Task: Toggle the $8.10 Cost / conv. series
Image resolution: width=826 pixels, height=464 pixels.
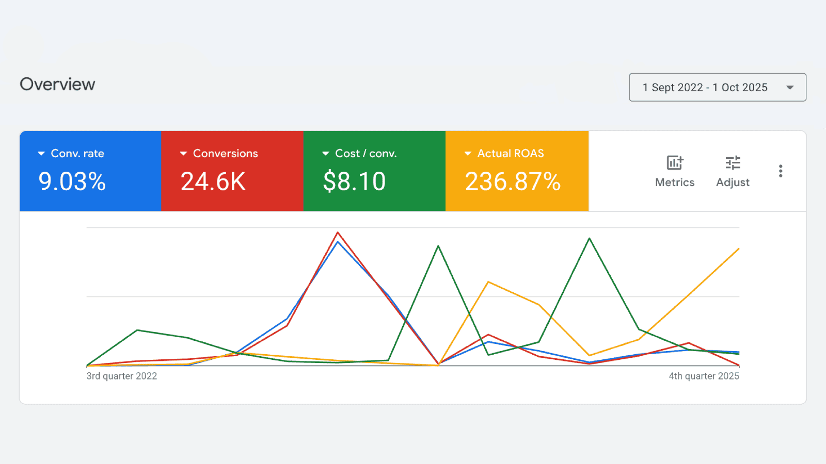Action: click(x=354, y=181)
